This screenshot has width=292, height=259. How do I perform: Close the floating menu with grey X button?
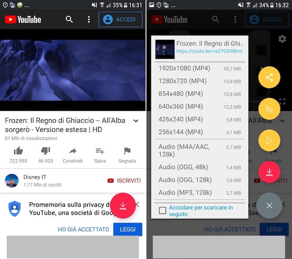click(269, 205)
